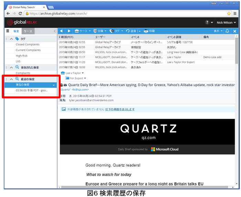Click the QUARTZ banner image
The image size is (241, 197).
tap(147, 132)
